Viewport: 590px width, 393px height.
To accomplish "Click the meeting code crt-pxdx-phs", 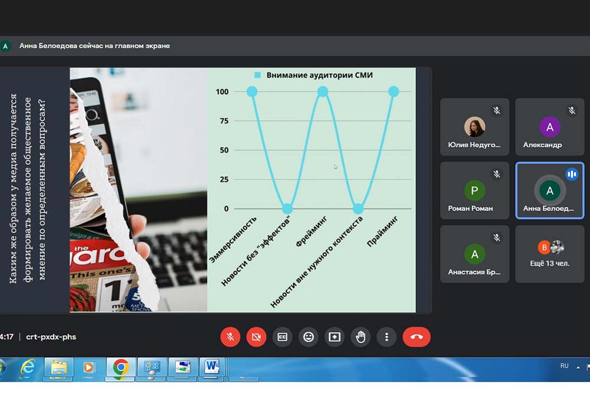I will tap(51, 337).
